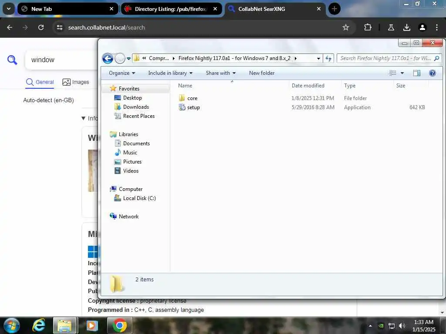The image size is (446, 334).
Task: Open Downloads in the navigation pane
Action: pyautogui.click(x=136, y=107)
